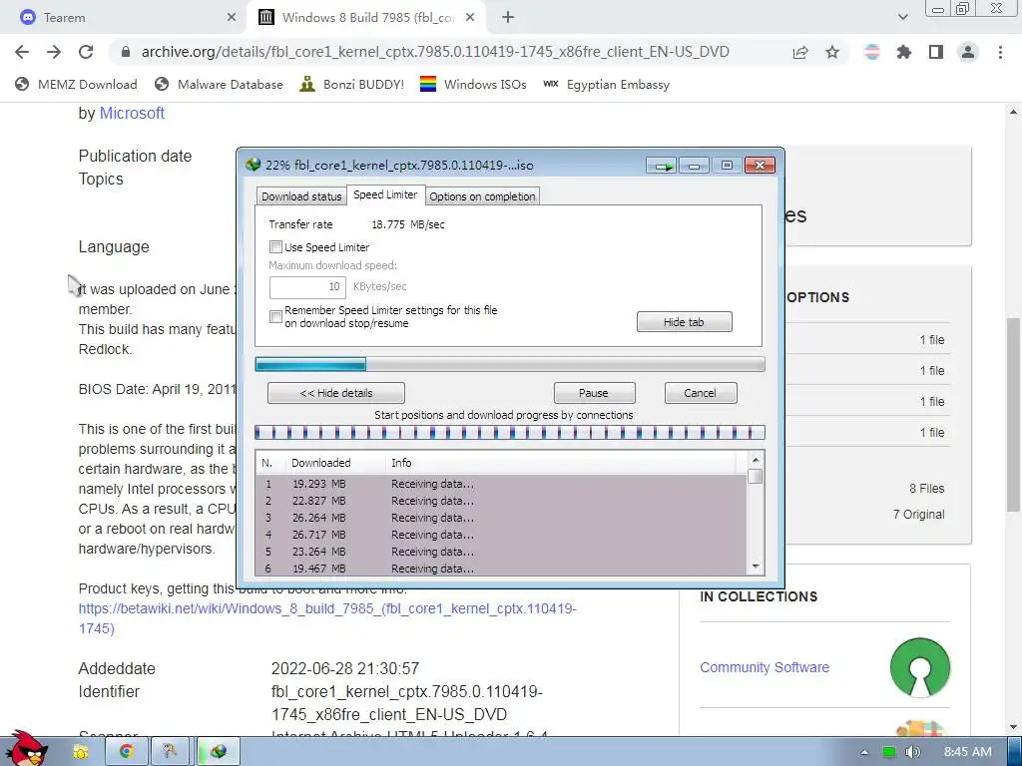Image resolution: width=1022 pixels, height=766 pixels.
Task: Open download manager taskbar icon
Action: click(219, 752)
